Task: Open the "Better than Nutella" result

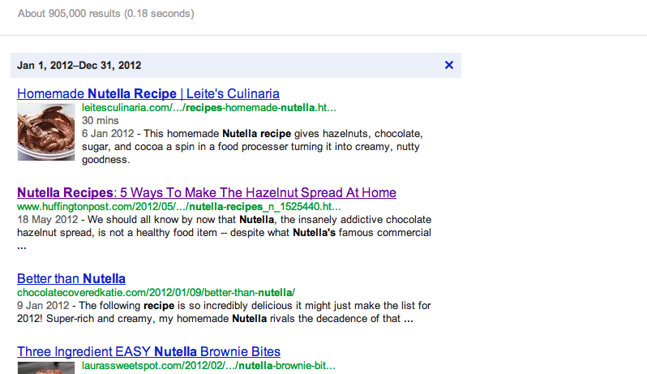Action: click(71, 279)
